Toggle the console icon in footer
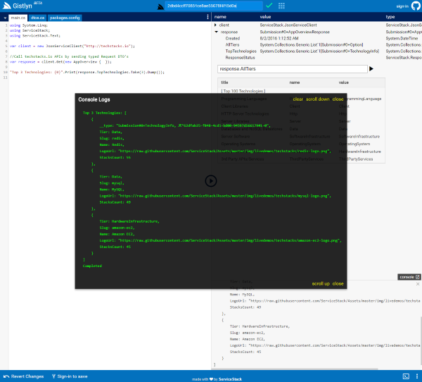 pos(406,376)
